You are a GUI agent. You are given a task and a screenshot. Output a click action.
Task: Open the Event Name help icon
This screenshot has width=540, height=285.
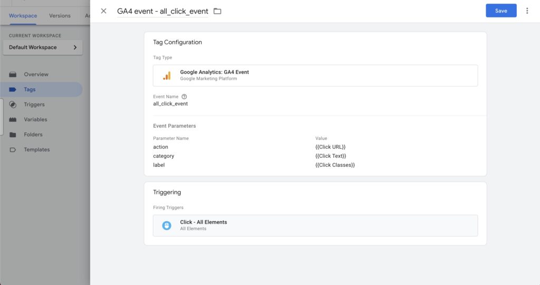(184, 97)
